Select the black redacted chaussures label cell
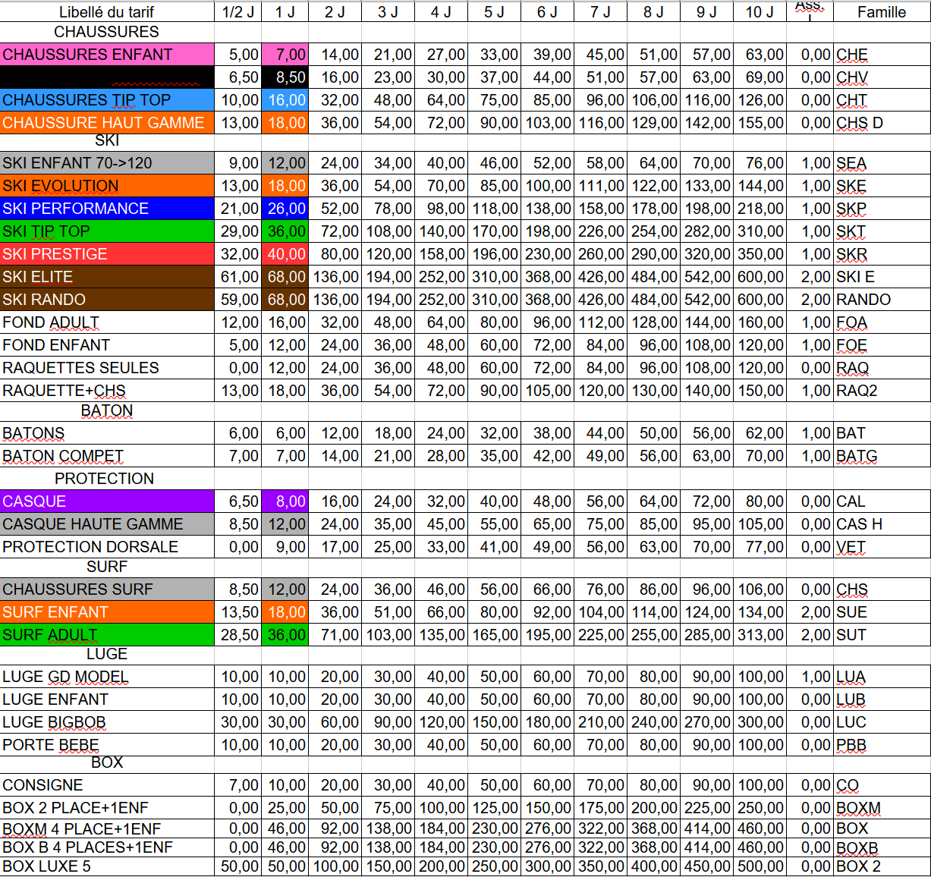The image size is (931, 877). pyautogui.click(x=107, y=77)
